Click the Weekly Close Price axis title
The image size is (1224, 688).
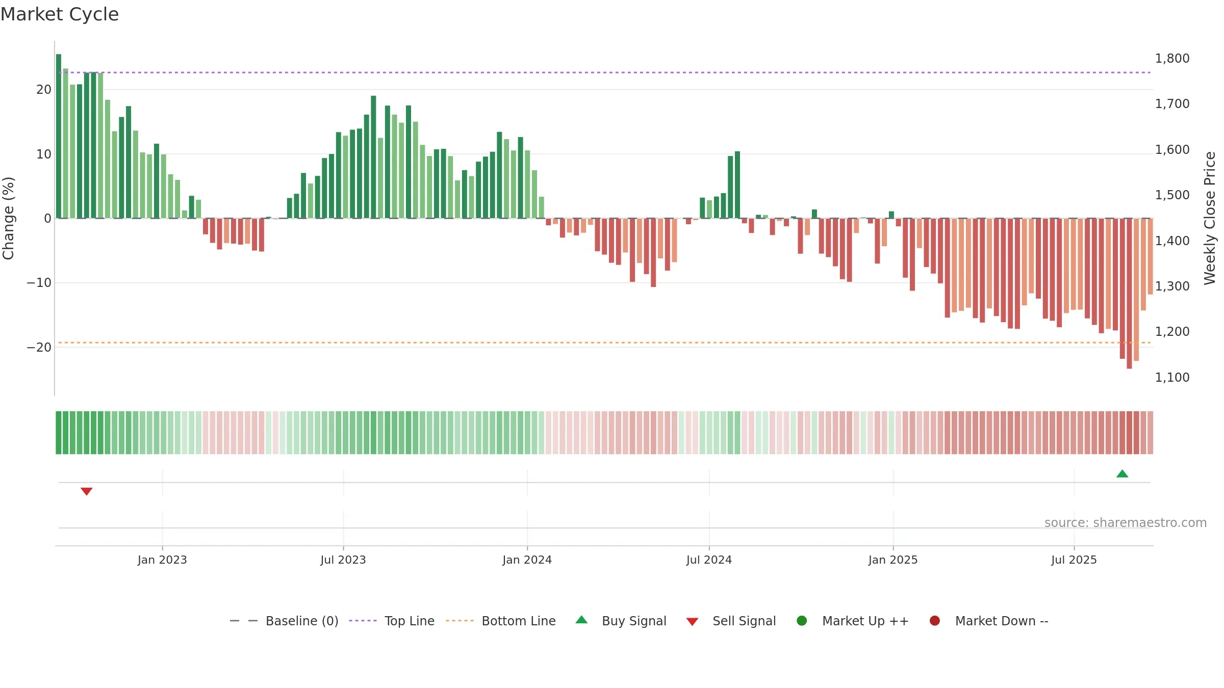click(1210, 218)
